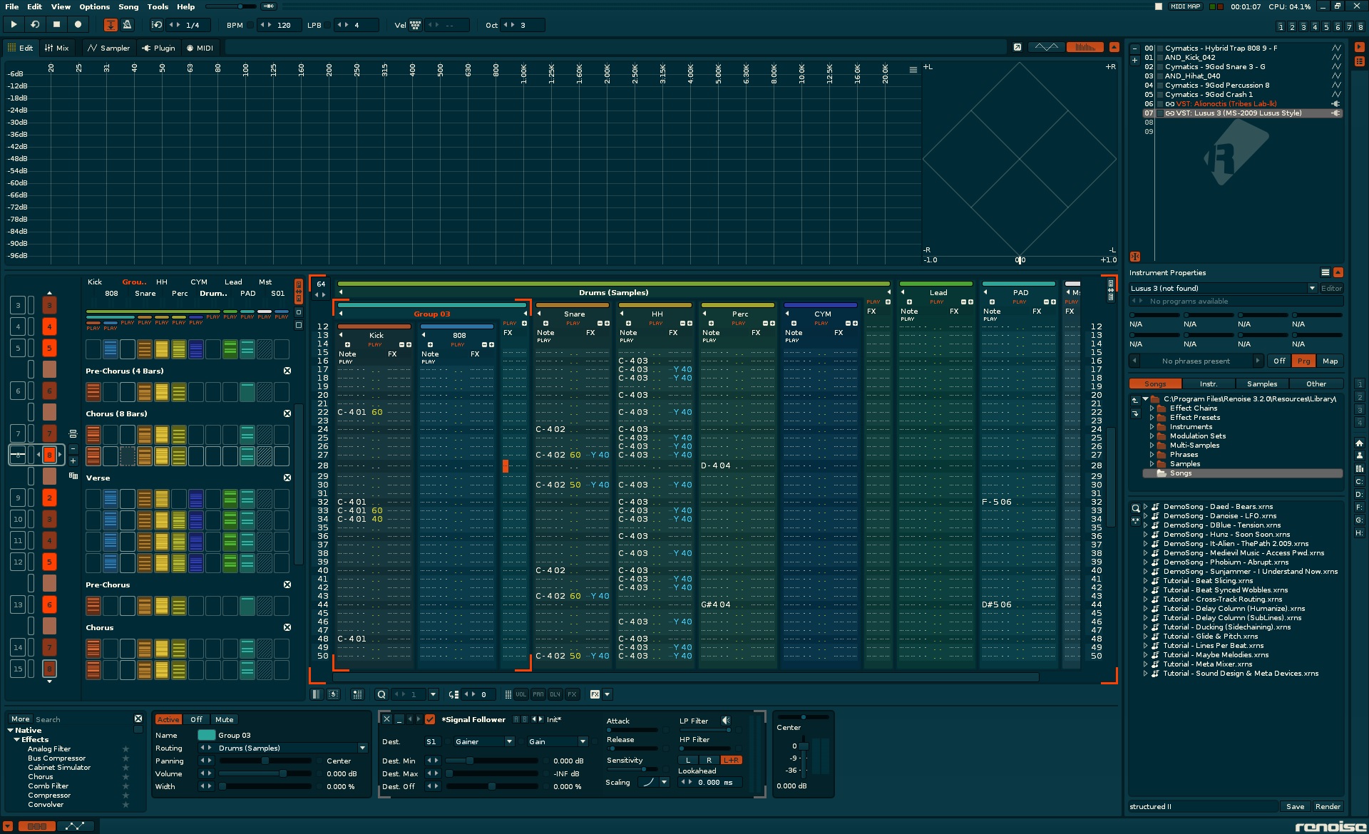1369x834 pixels.
Task: Switch to the Mix tab
Action: 57,48
